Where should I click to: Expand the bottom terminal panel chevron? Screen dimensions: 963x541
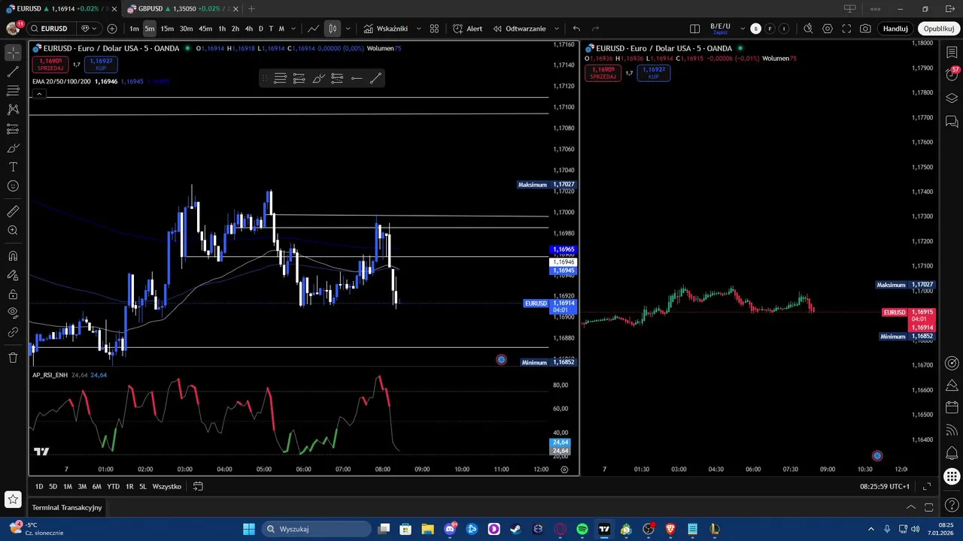(910, 507)
